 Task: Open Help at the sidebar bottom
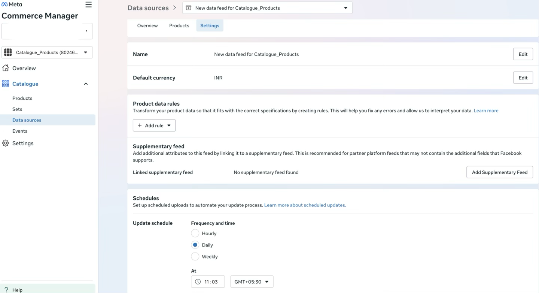point(17,290)
